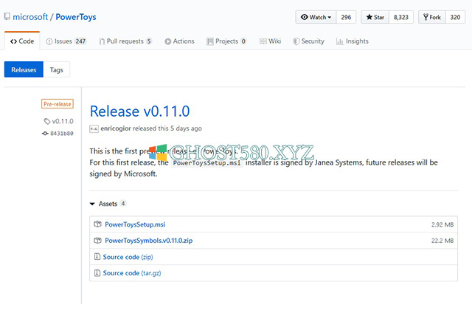Open the v0.11.0 tag link
Viewport: 472px width, 313px height.
pyautogui.click(x=63, y=121)
